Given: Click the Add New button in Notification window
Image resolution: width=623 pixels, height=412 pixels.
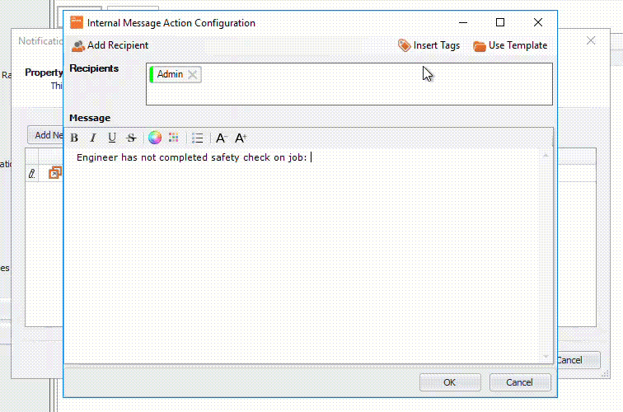Looking at the screenshot, I should click(45, 135).
